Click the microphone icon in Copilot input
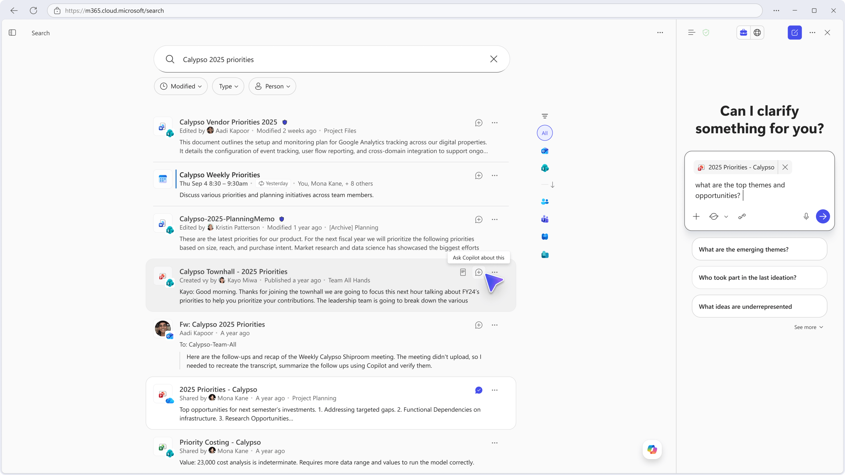Image resolution: width=845 pixels, height=475 pixels. tap(806, 216)
